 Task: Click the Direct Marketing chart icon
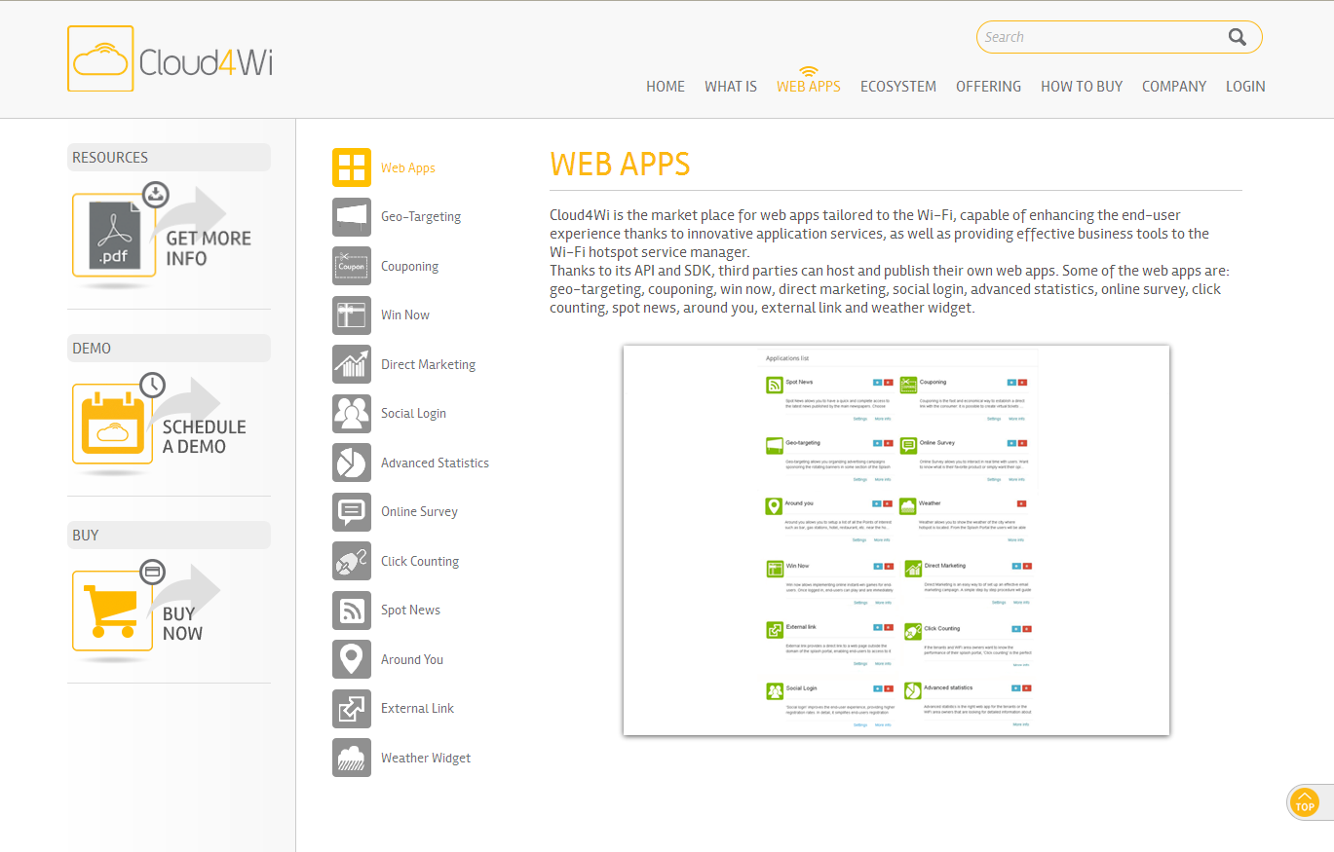coord(352,364)
